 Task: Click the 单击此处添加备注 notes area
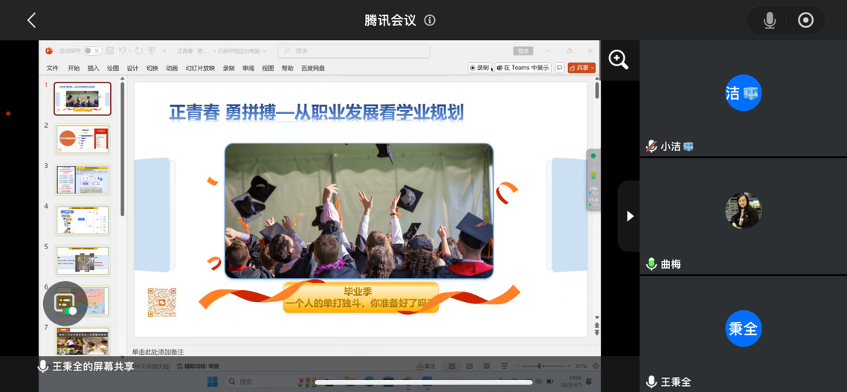tap(158, 351)
